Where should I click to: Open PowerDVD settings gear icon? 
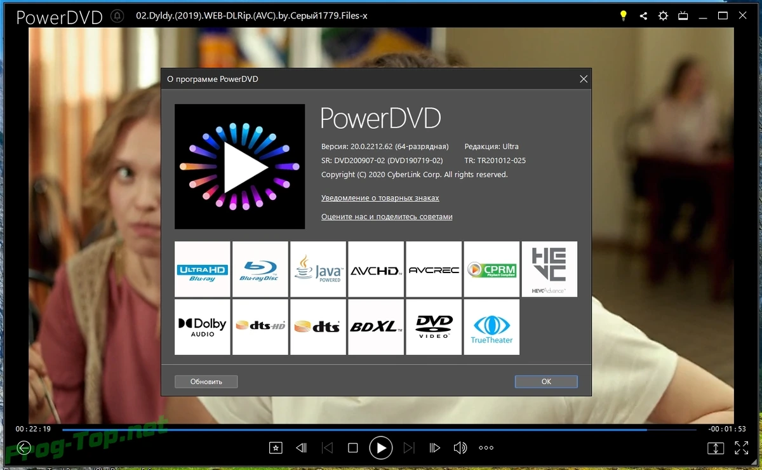tap(664, 15)
